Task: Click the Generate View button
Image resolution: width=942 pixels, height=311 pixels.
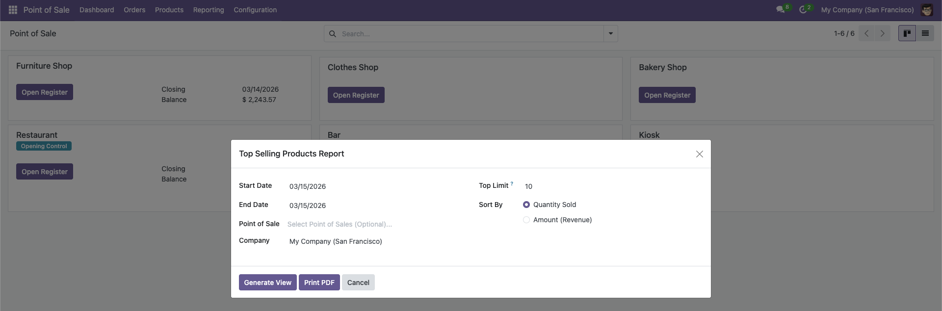Action: 268,283
